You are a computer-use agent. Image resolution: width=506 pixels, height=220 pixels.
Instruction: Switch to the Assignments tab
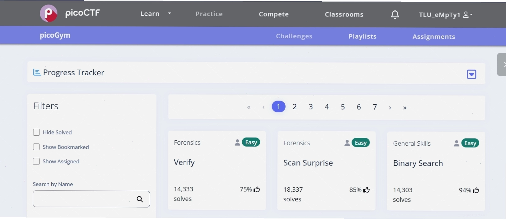tap(434, 37)
